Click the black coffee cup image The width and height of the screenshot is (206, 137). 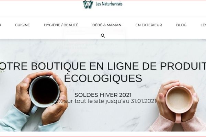coord(44,92)
